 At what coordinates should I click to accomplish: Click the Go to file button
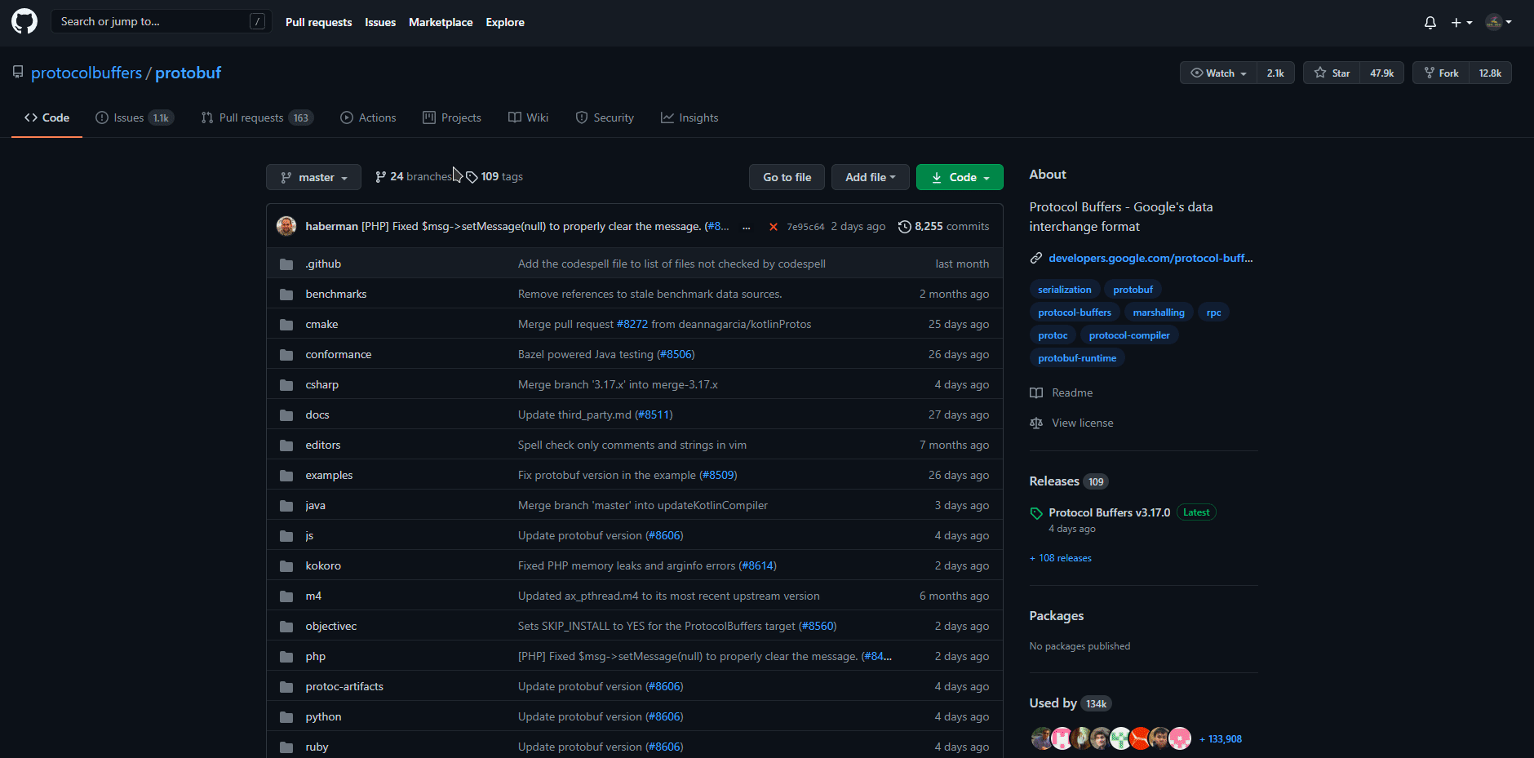tap(787, 177)
